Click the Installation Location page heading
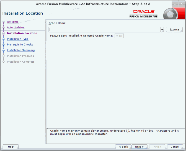This screenshot has height=151, width=186. coord(23,13)
